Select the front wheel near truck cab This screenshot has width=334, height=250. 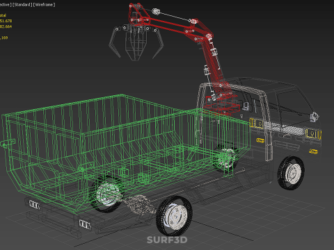pyautogui.click(x=291, y=173)
